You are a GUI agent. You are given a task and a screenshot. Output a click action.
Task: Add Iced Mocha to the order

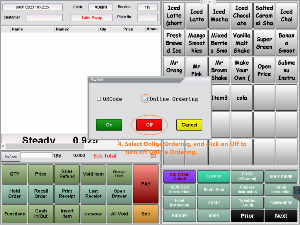point(219,16)
